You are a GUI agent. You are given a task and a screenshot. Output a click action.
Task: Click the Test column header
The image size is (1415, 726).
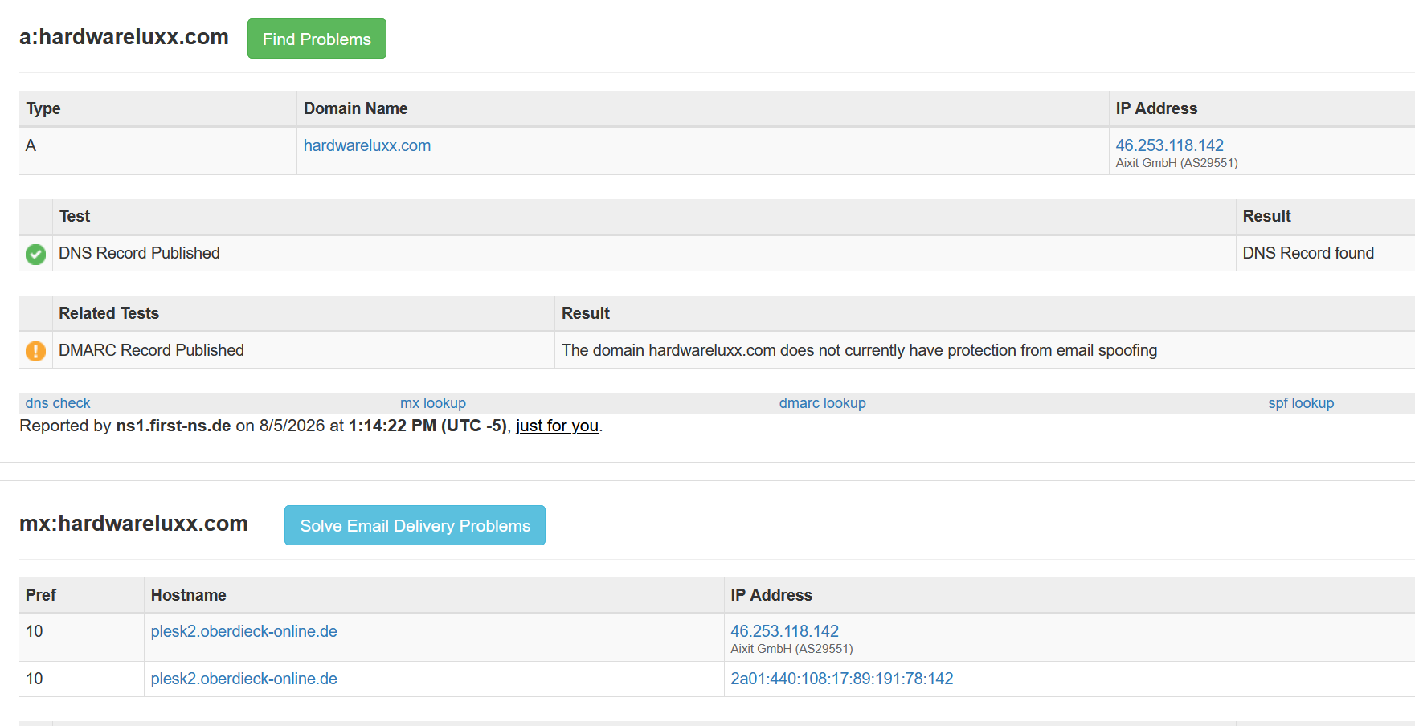point(75,216)
